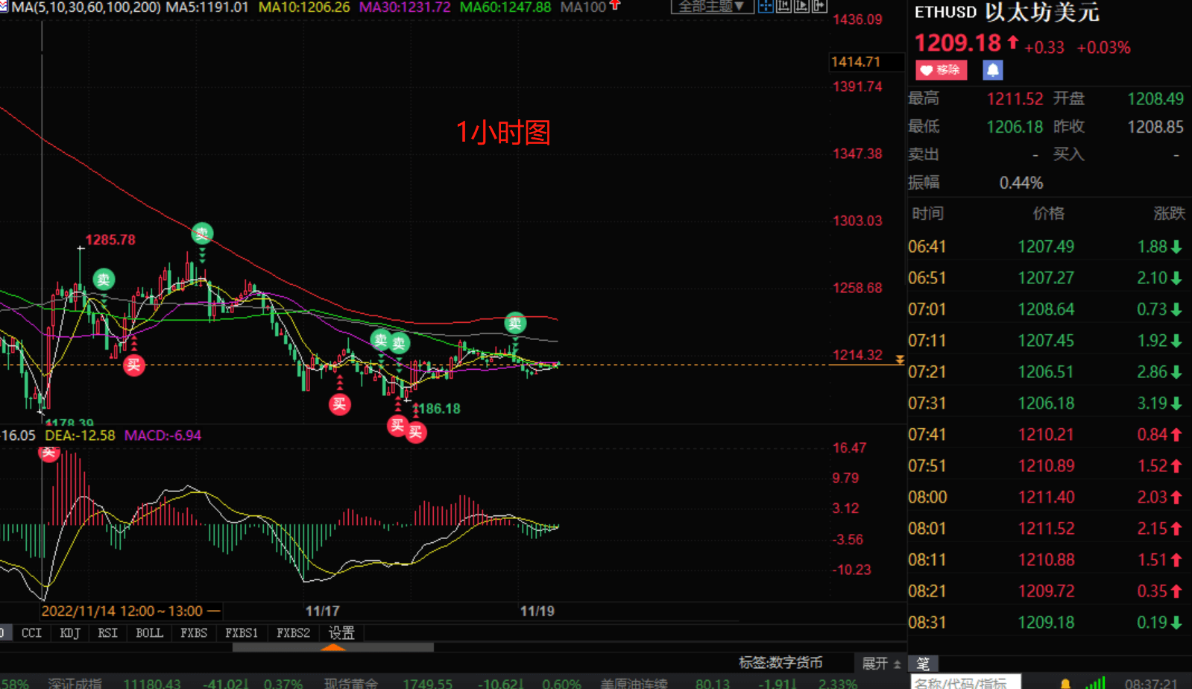This screenshot has width=1192, height=689.
Task: Click the 08:01 trade row at 1211.52
Action: pyautogui.click(x=1045, y=529)
